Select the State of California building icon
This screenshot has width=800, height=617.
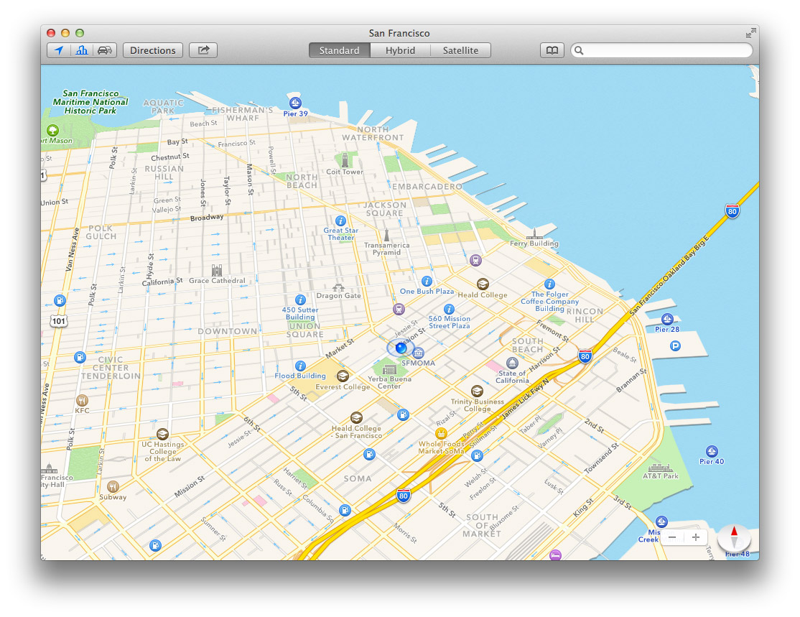(x=512, y=363)
